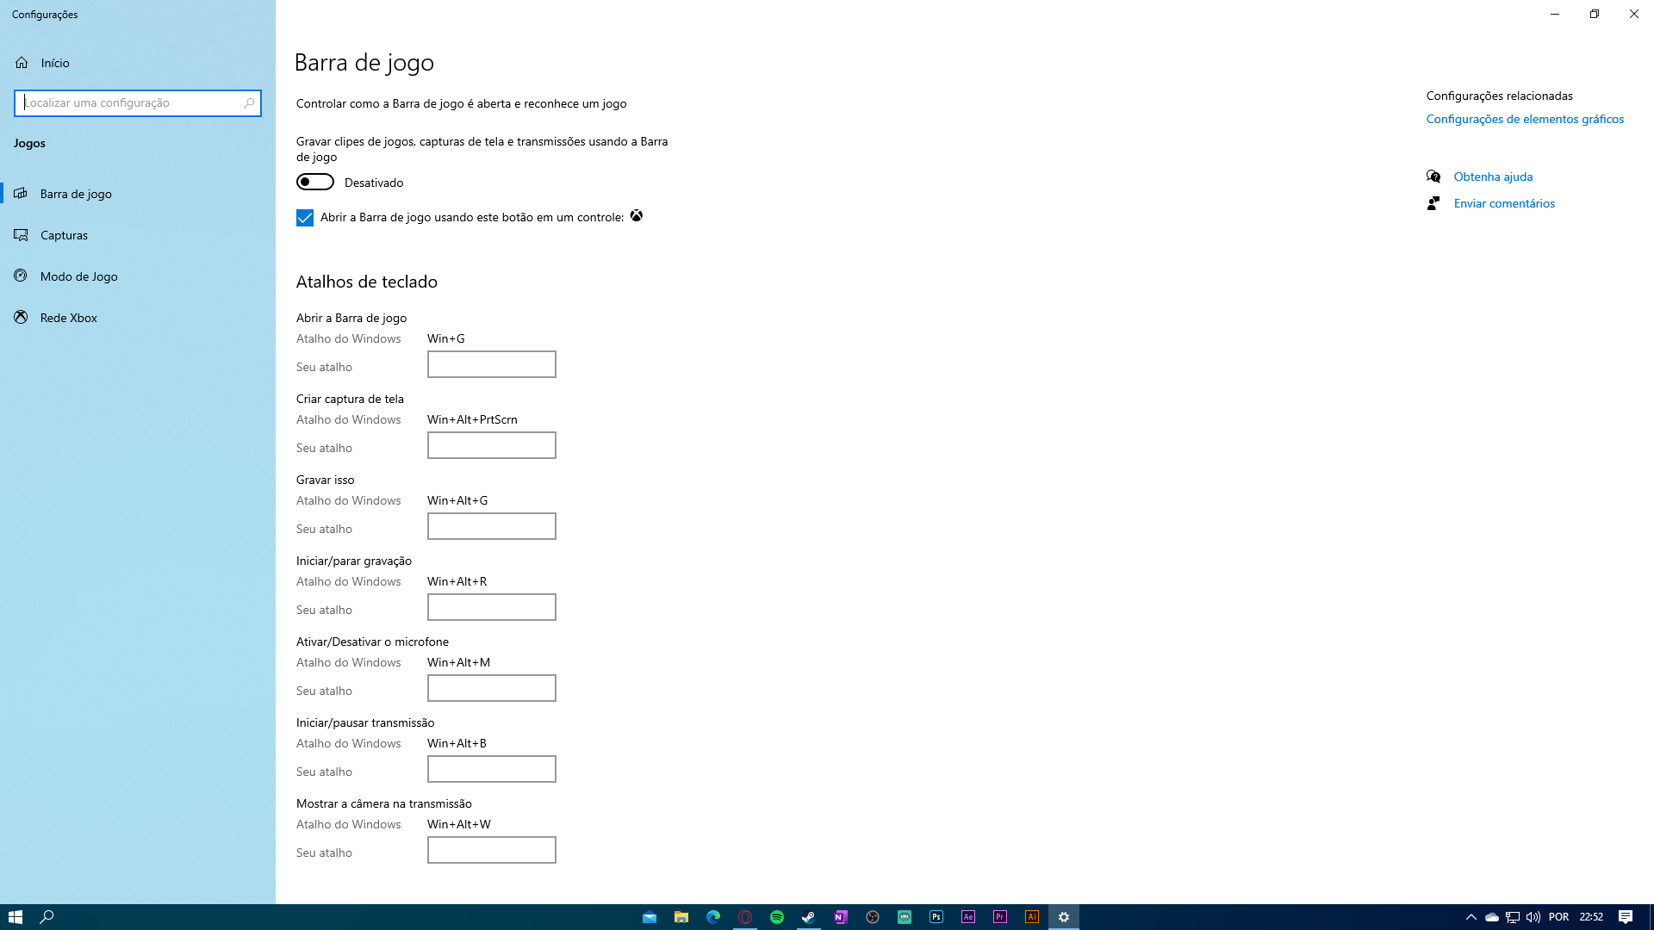This screenshot has height=930, width=1654.
Task: Toggle the Barra de jogo recording switch
Action: [315, 183]
